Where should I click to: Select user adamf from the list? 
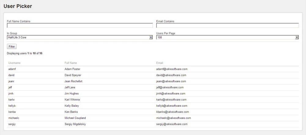point(12,69)
